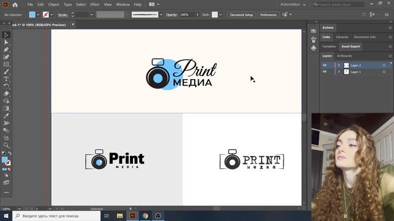Select the Curvature tool
This screenshot has height=221, width=394.
click(x=6, y=57)
